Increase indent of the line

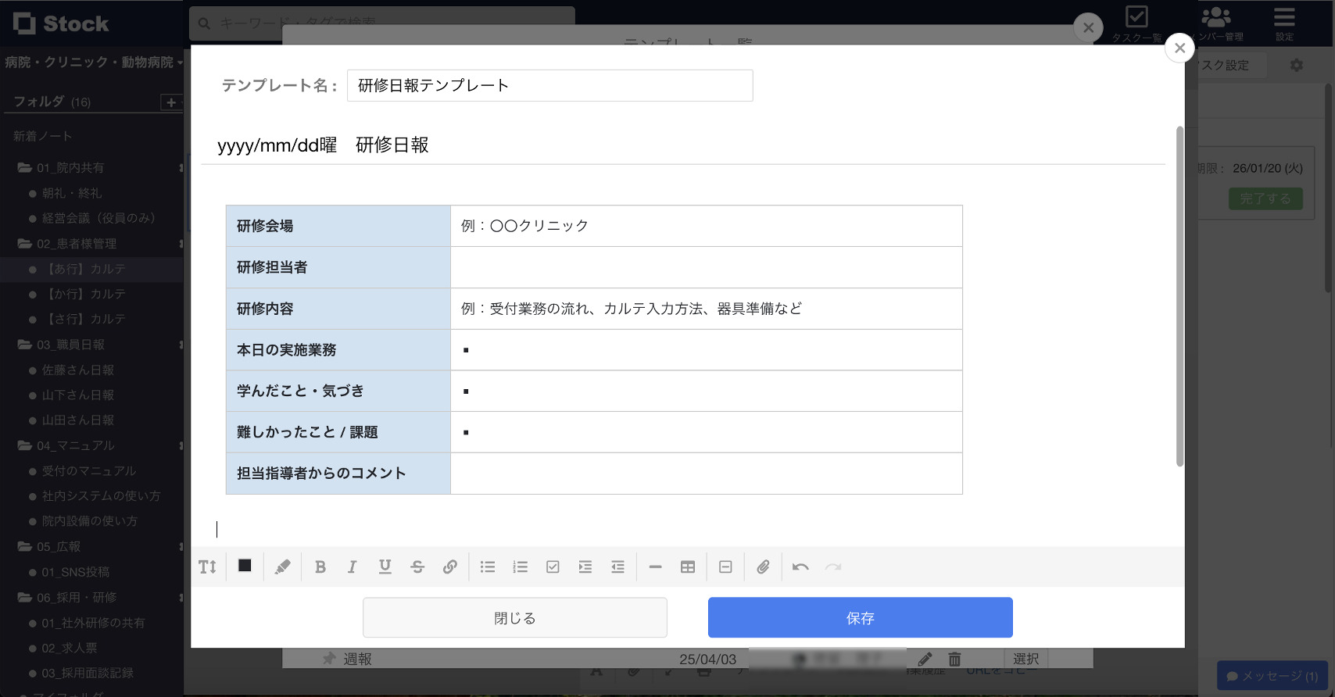pos(585,567)
